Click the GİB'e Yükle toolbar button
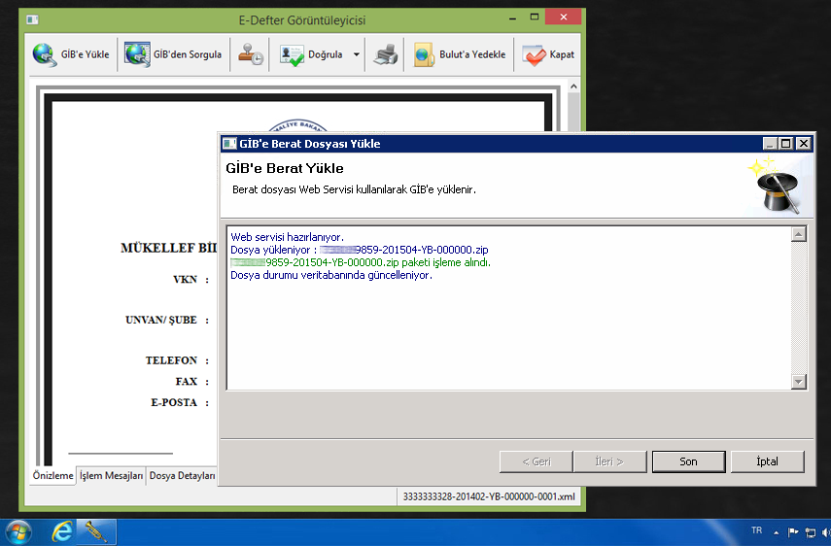 (x=71, y=55)
